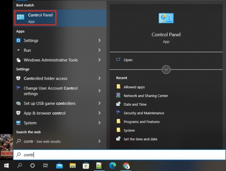The height and width of the screenshot is (171, 226).
Task: Click the Allowed apps folder icon
Action: [118, 86]
